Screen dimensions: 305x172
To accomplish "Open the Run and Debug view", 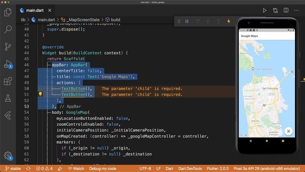I will (8, 64).
